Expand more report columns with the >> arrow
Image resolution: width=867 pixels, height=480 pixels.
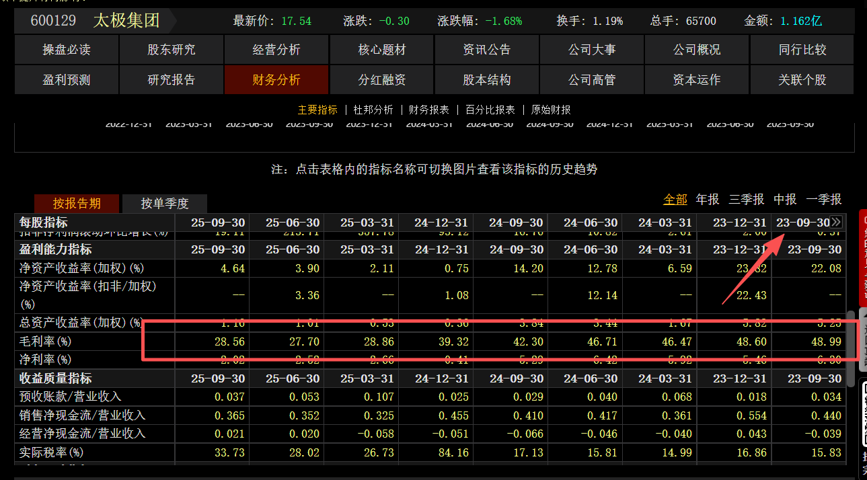point(836,222)
